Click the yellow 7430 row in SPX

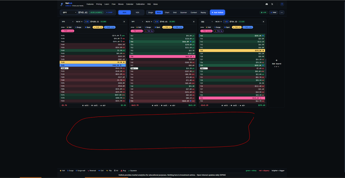tap(93, 62)
